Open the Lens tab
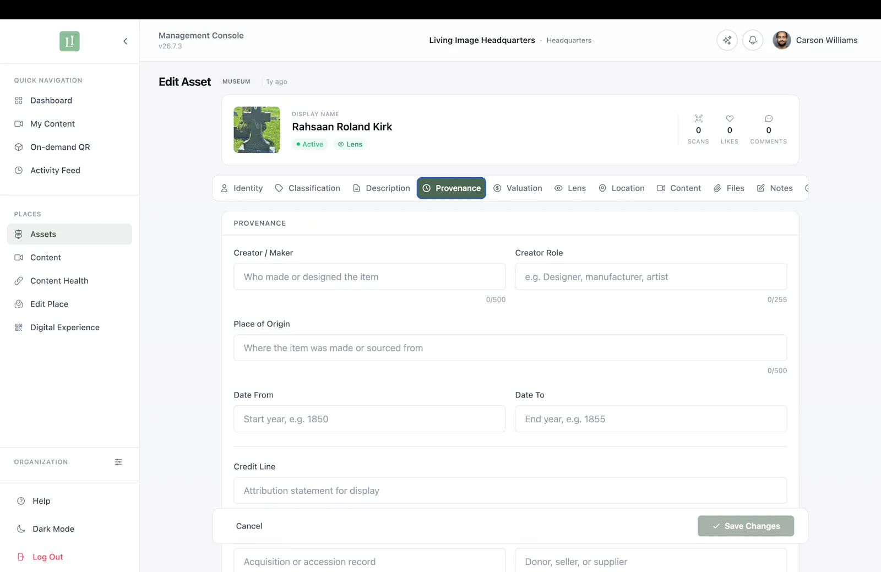Image resolution: width=881 pixels, height=572 pixels. pyautogui.click(x=570, y=188)
